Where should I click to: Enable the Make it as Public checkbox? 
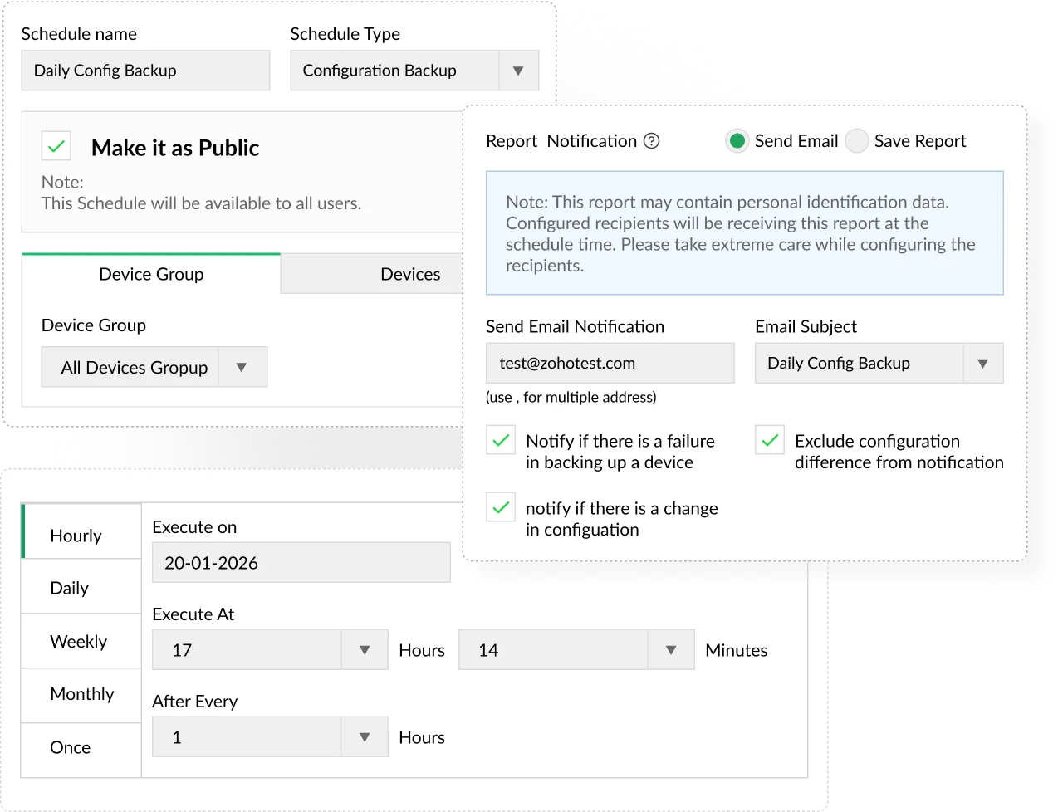tap(55, 146)
